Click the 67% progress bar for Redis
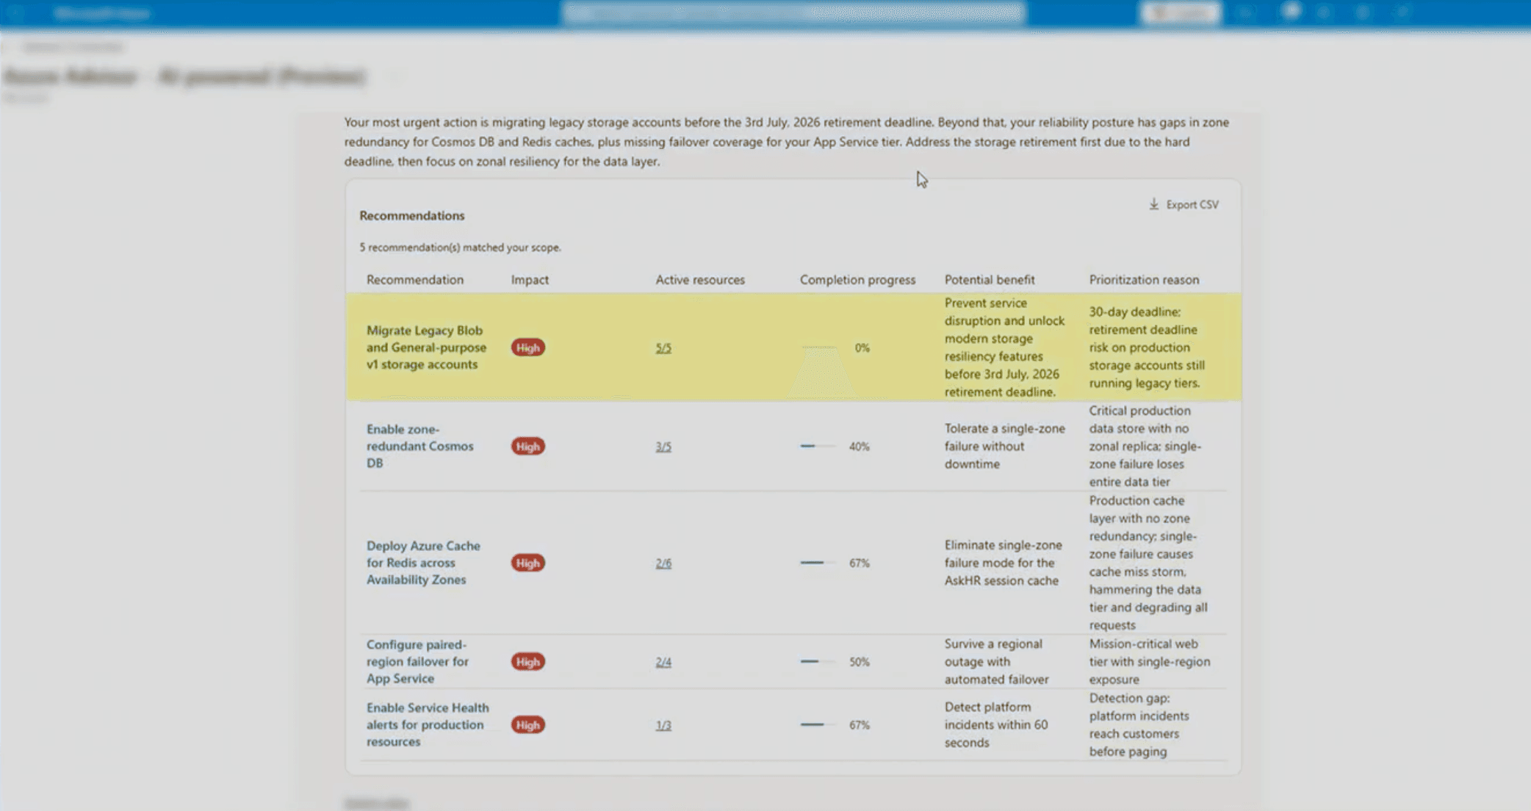The width and height of the screenshot is (1531, 811). click(818, 563)
